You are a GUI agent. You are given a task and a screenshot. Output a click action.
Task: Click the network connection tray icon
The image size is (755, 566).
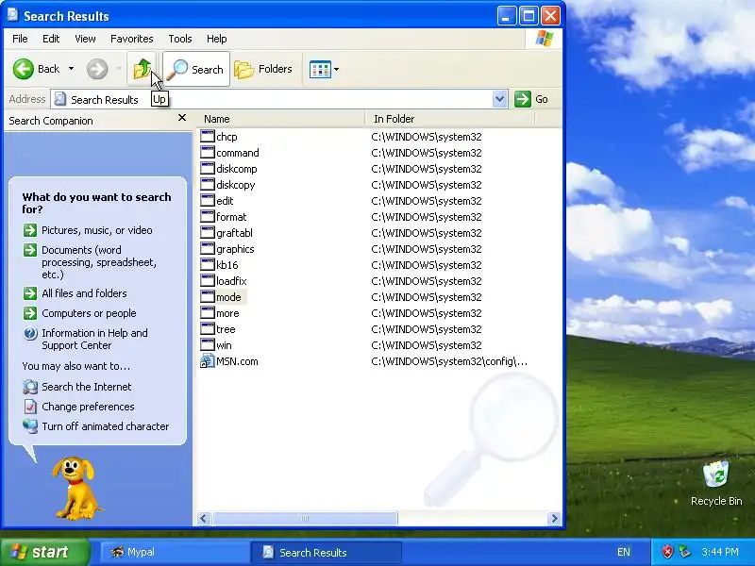tap(685, 552)
